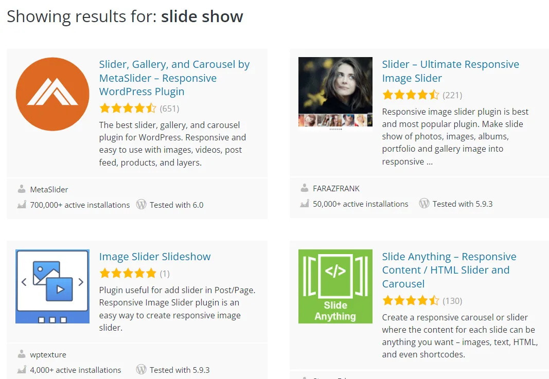Click the WordPress logo in wptexture's plugin footer
Image resolution: width=549 pixels, height=379 pixels.
tap(141, 370)
